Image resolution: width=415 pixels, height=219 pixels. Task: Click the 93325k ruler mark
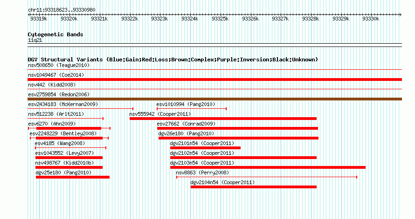tap(220, 19)
